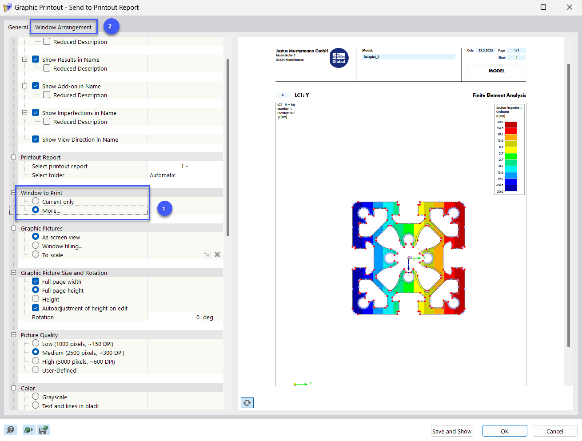
Task: Click the X clear icon next to To scale
Action: 217,254
